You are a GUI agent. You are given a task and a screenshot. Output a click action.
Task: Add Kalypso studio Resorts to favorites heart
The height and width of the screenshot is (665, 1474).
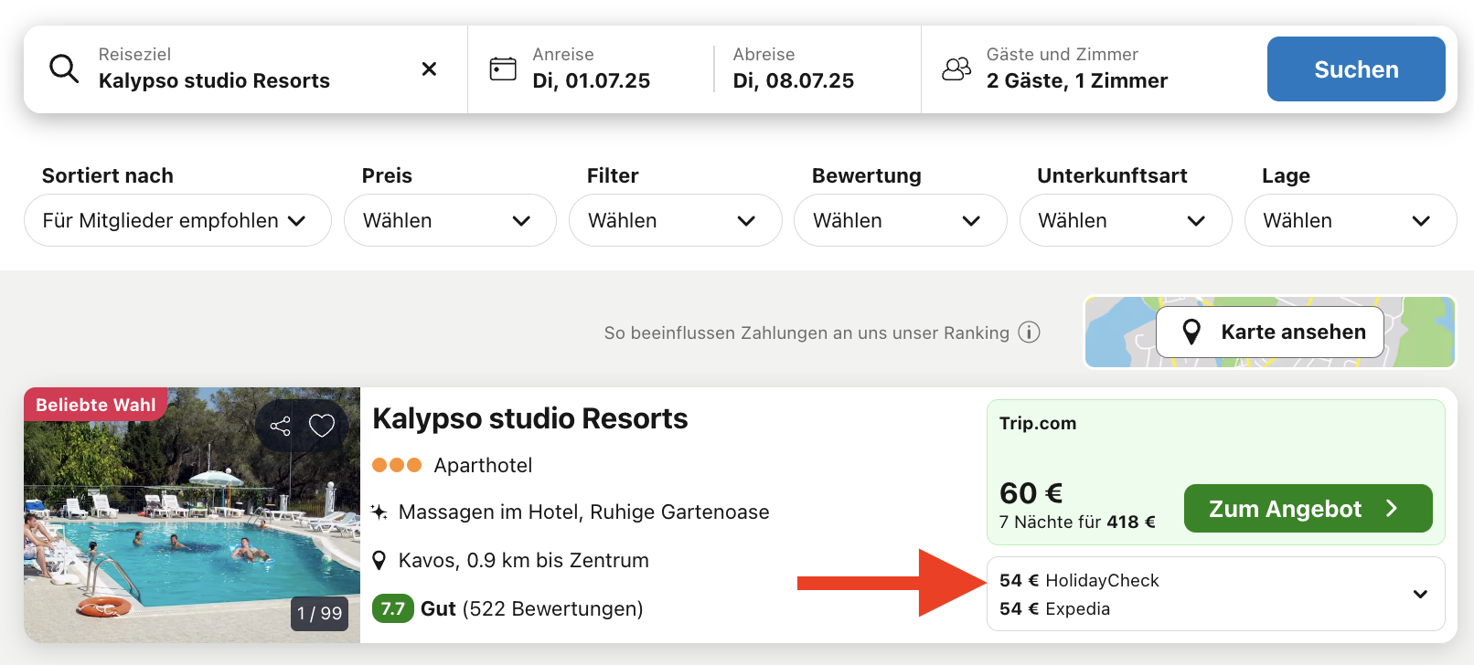[x=322, y=426]
